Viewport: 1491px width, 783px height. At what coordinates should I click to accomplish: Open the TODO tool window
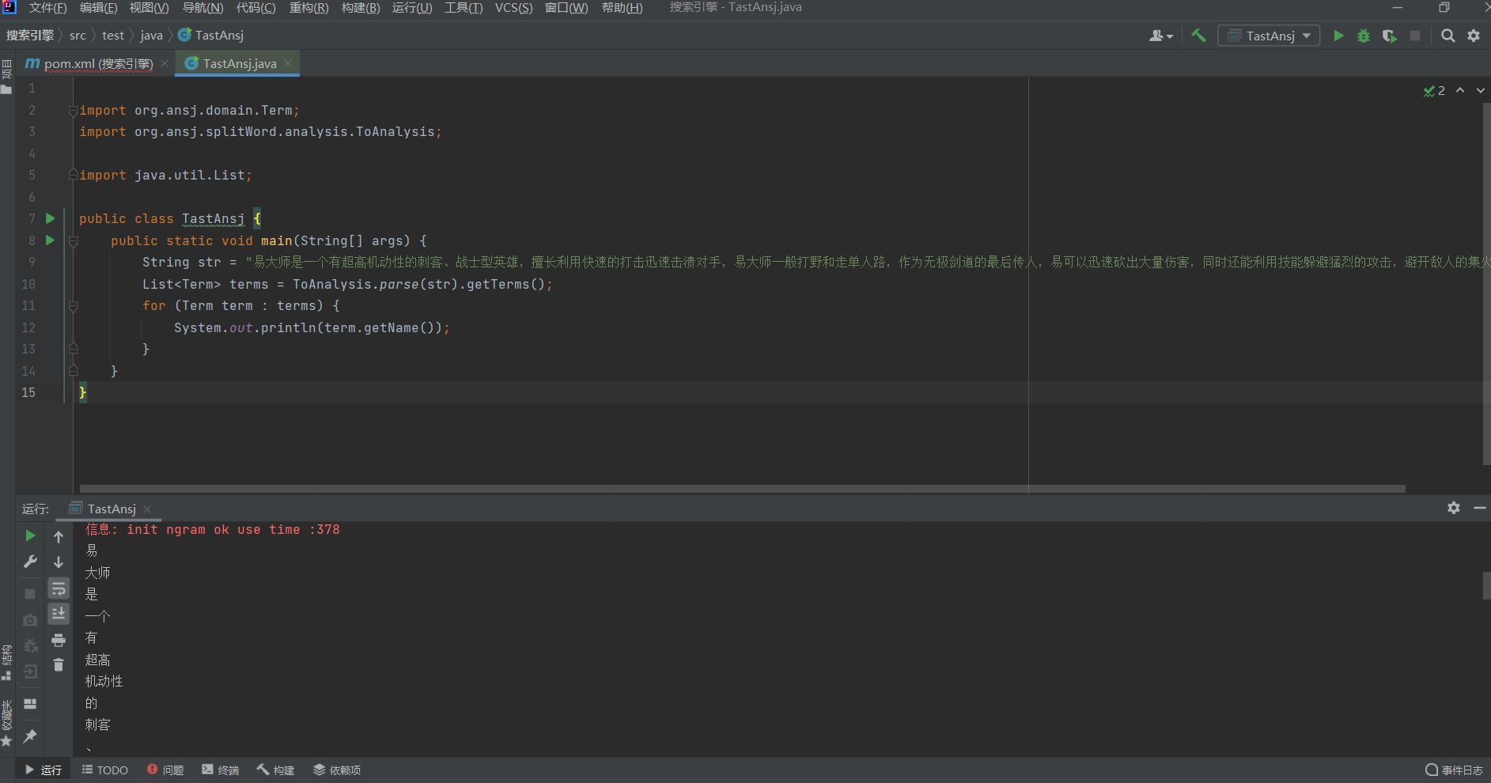[x=105, y=770]
